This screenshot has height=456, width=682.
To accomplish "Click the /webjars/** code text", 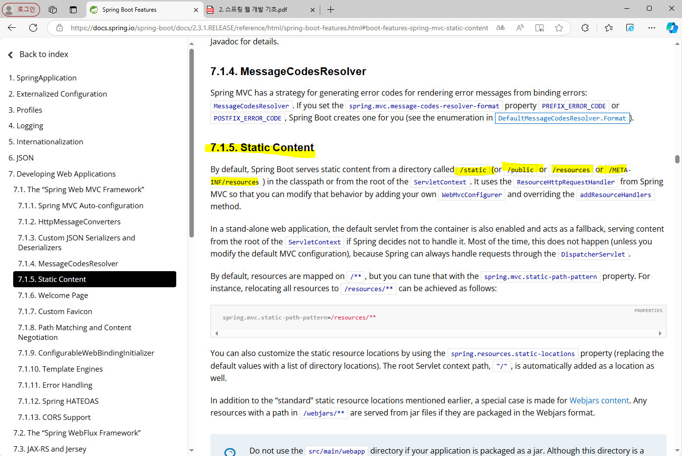I will click(324, 413).
